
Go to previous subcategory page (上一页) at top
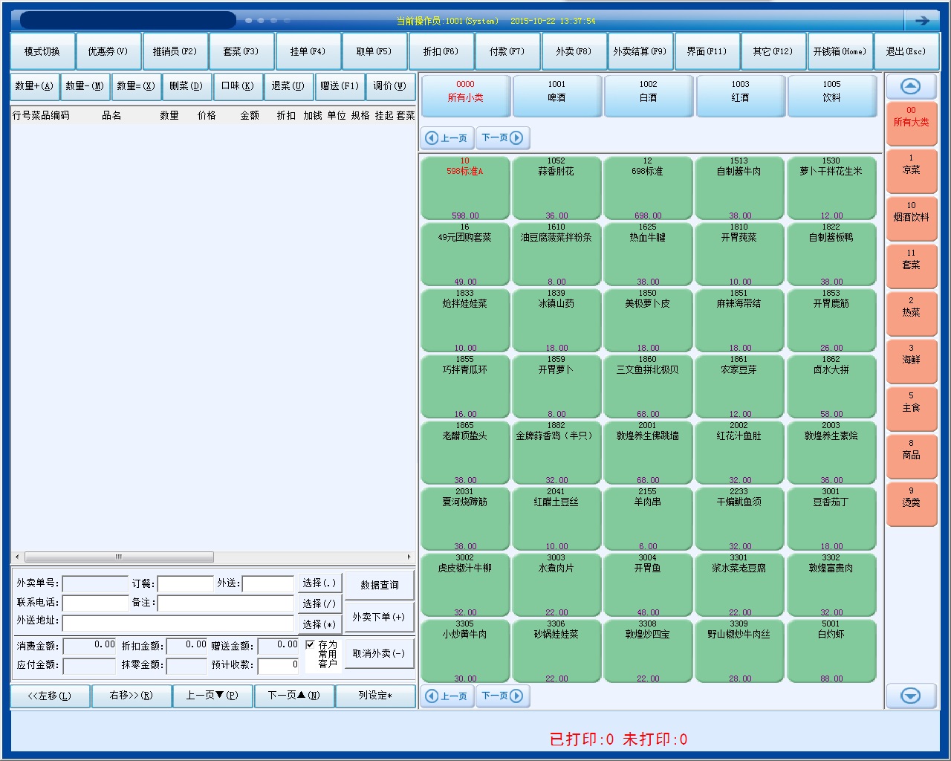(x=447, y=137)
